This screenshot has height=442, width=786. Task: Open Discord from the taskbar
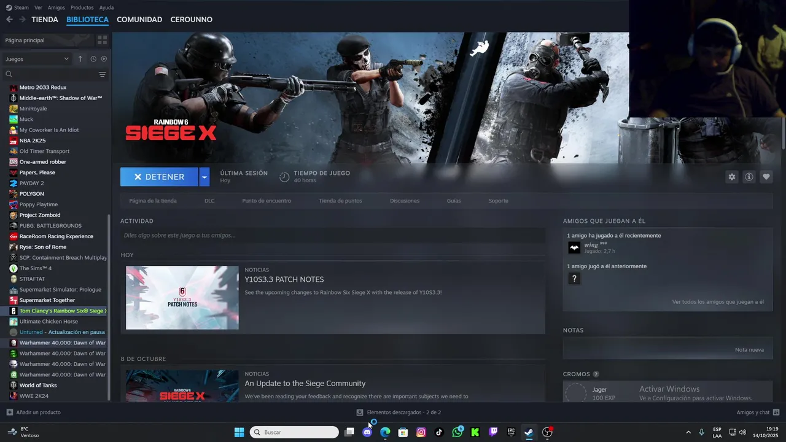coord(367,432)
